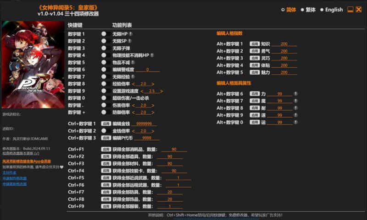Click the 编辑P代币 value field
This screenshot has width=367, height=220.
[x=147, y=138]
